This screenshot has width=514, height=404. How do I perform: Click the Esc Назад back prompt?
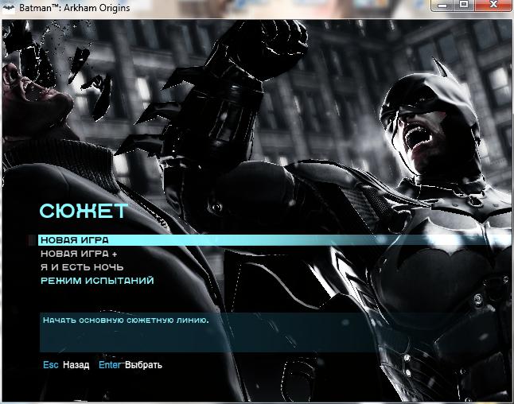[x=66, y=365]
